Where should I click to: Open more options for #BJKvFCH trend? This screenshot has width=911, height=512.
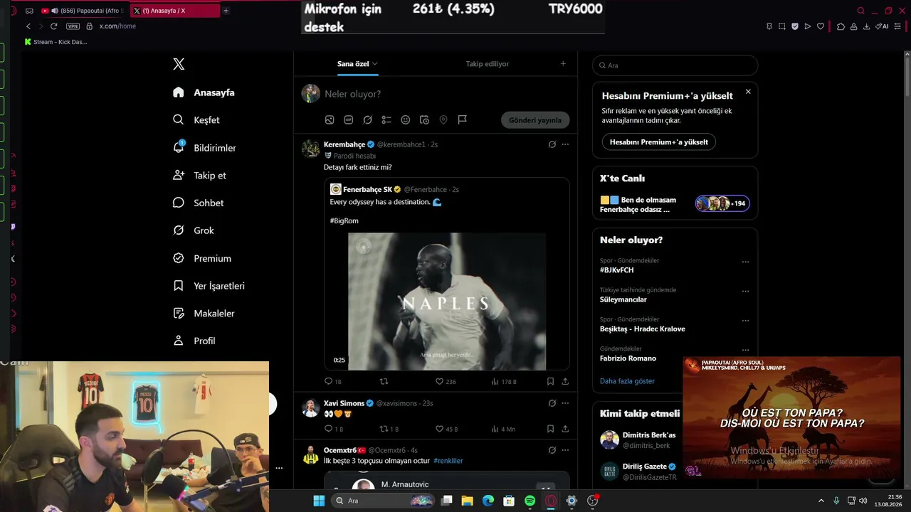point(745,262)
